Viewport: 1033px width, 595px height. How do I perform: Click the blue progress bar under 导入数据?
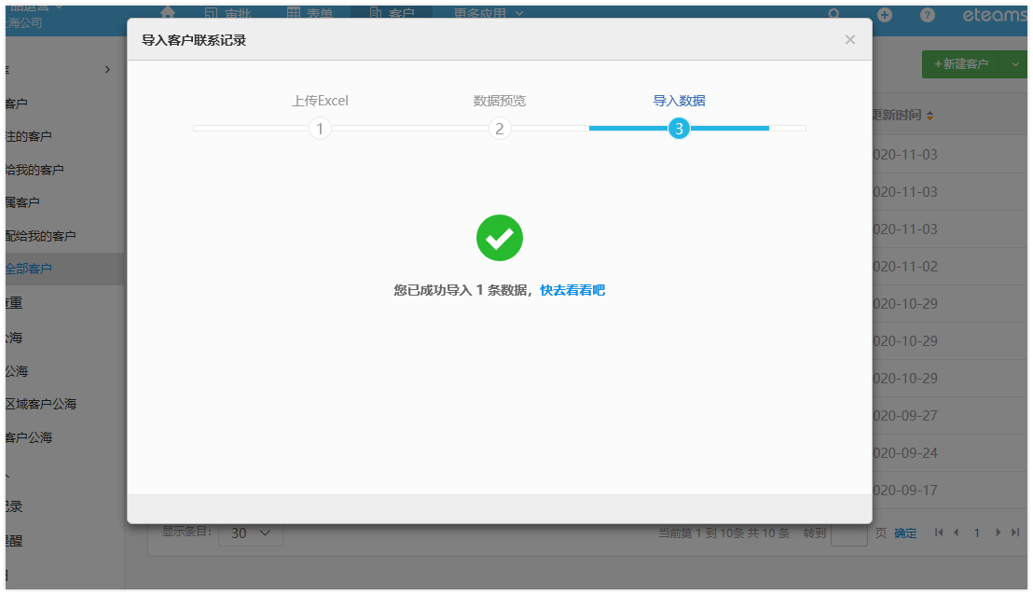(x=727, y=128)
